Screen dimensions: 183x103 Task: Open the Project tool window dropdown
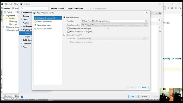pos(14,12)
